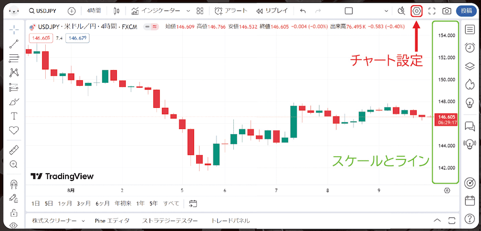Select the pattern drawing tool
The width and height of the screenshot is (481, 231).
tap(14, 73)
